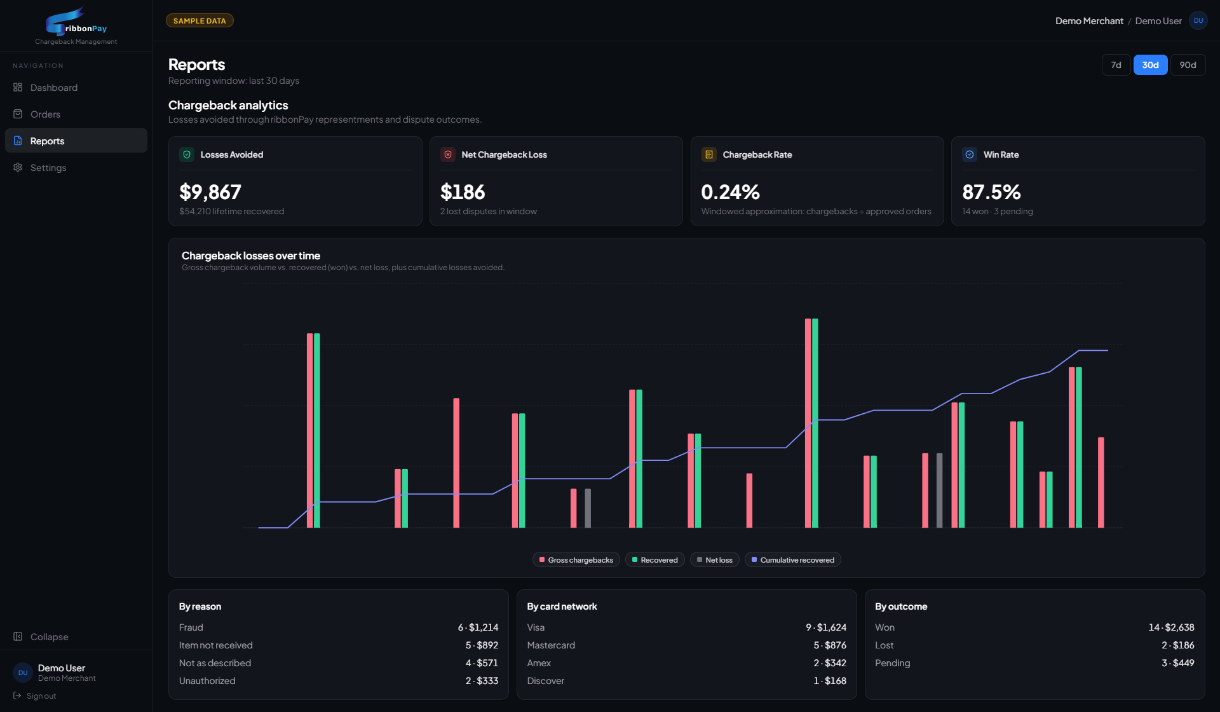The width and height of the screenshot is (1220, 712).
Task: Toggle the Recovered legend series
Action: [655, 559]
